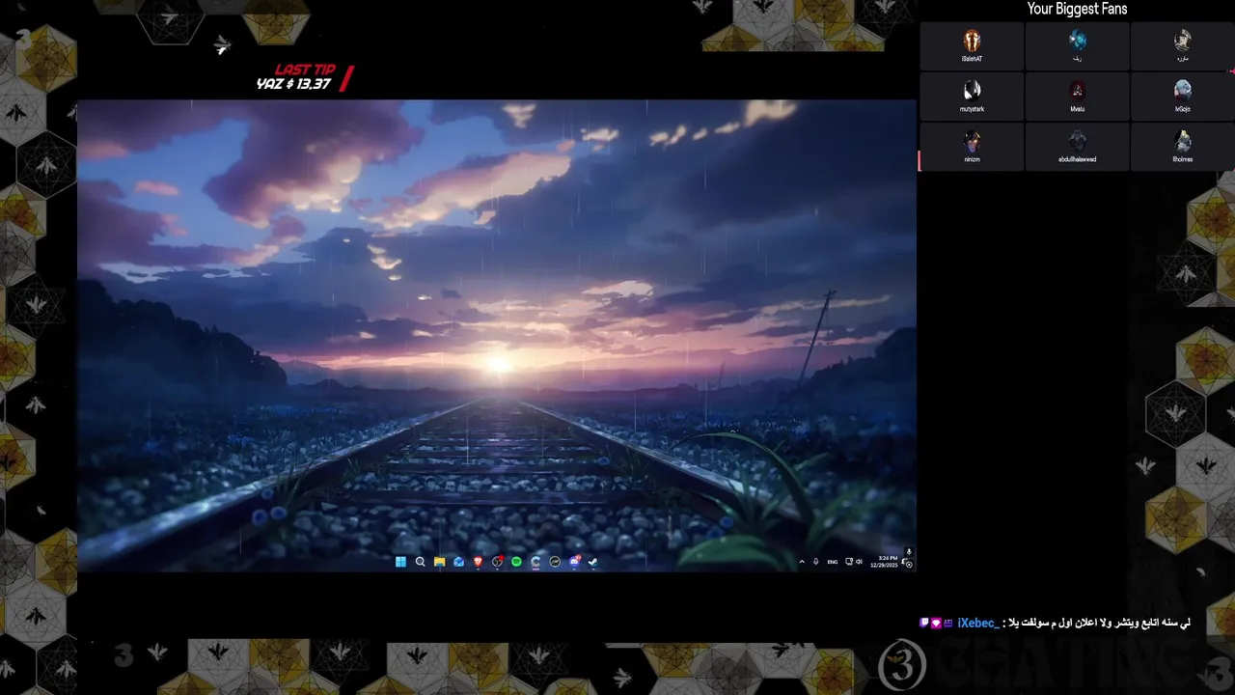Open Spotify from the taskbar
This screenshot has height=695, width=1235.
pyautogui.click(x=516, y=562)
